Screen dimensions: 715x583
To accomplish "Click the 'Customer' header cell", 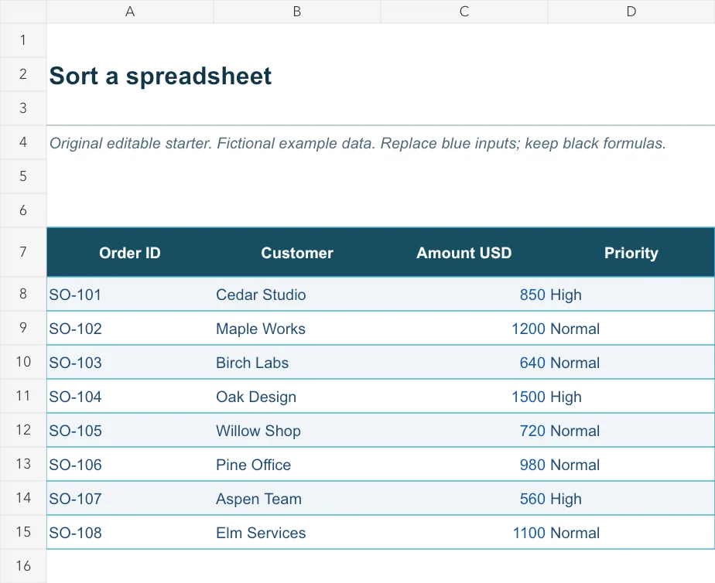I will [297, 252].
